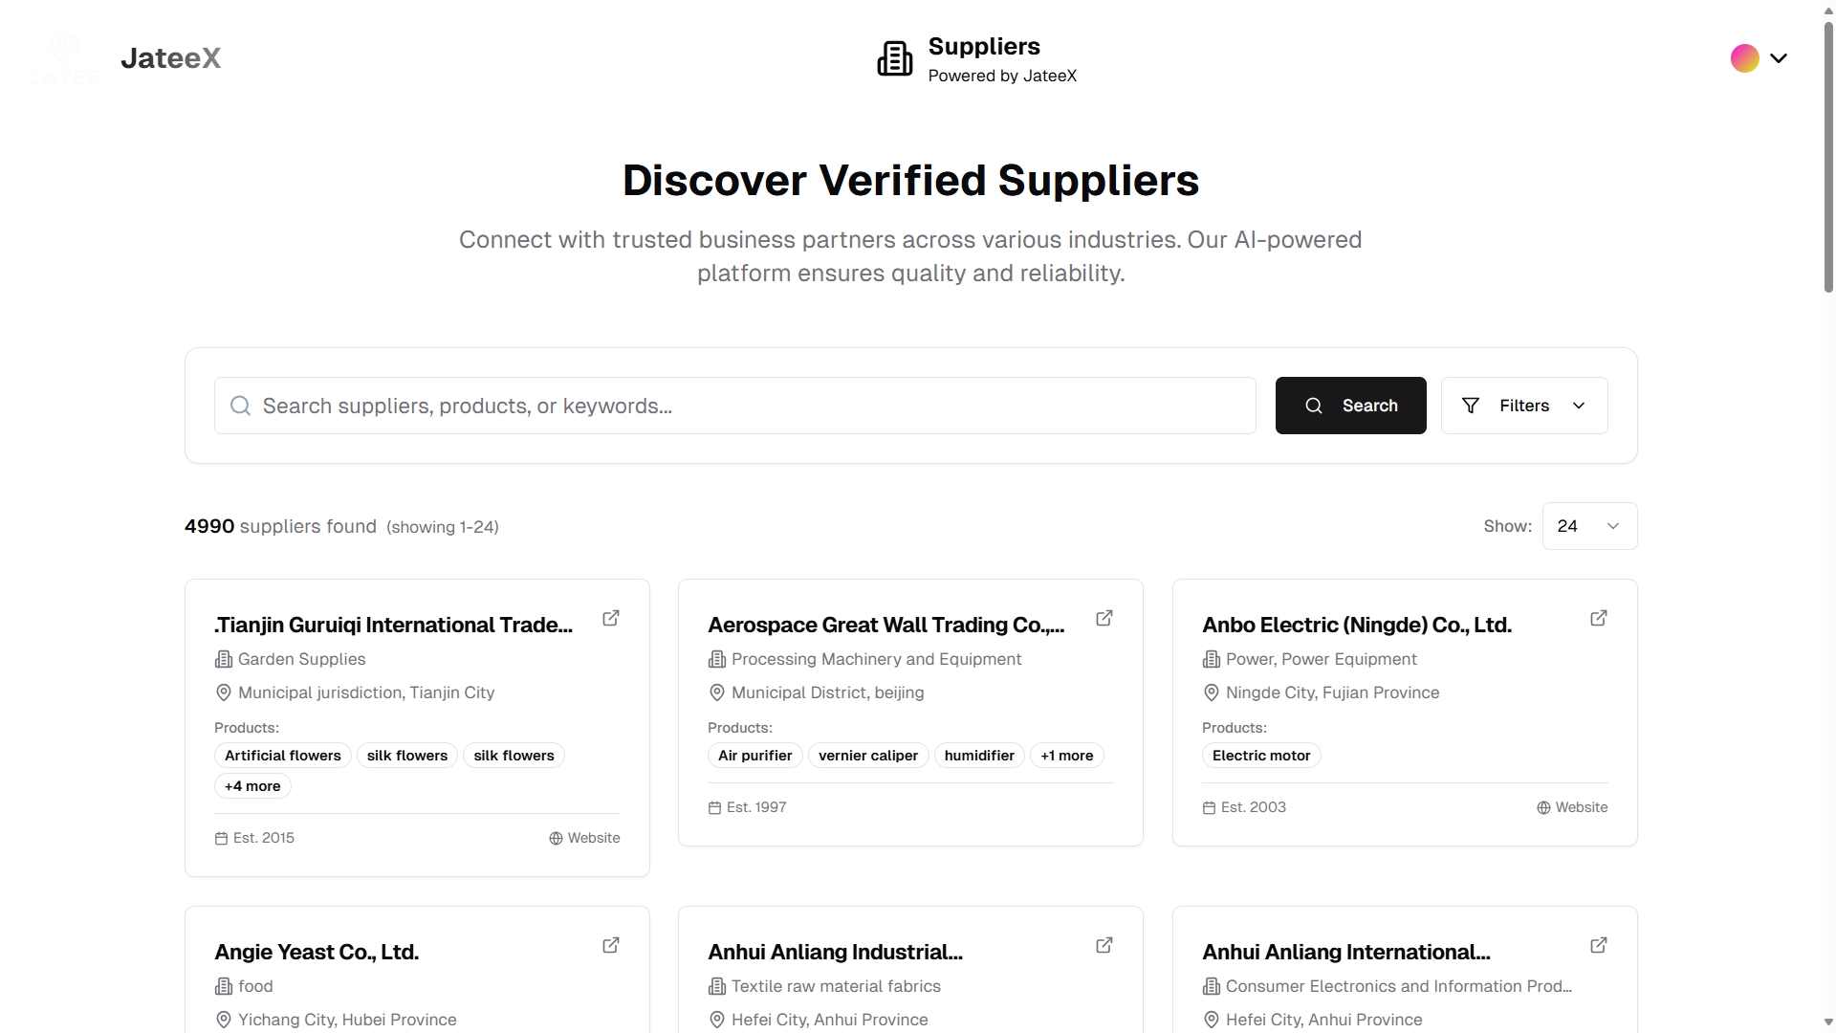
Task: Click 'Consumer Electronics and Information Prod…' text
Action: click(x=1399, y=986)
